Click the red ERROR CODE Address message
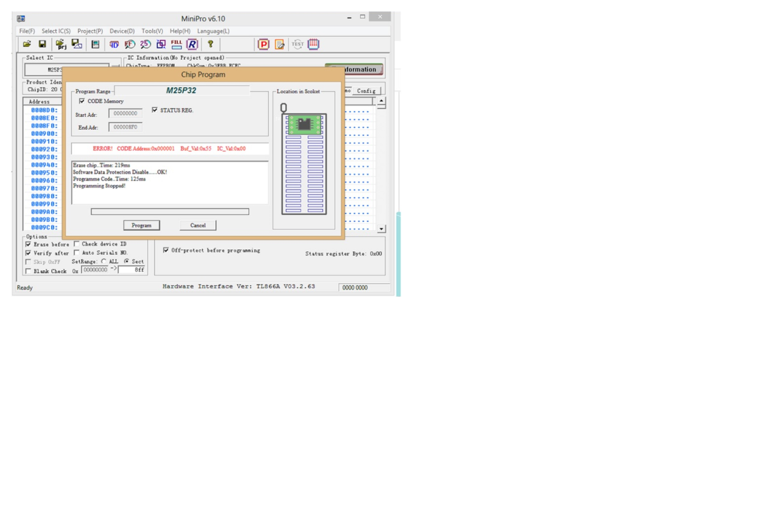 pos(169,149)
